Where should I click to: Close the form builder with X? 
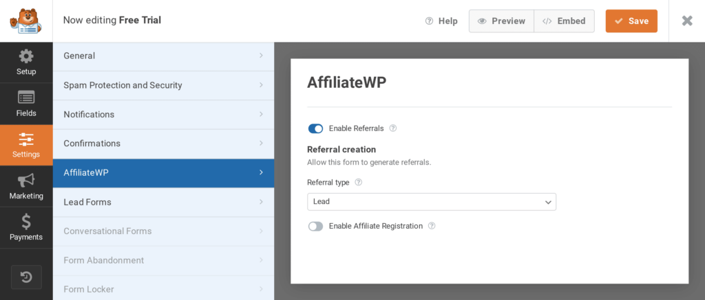coord(687,21)
